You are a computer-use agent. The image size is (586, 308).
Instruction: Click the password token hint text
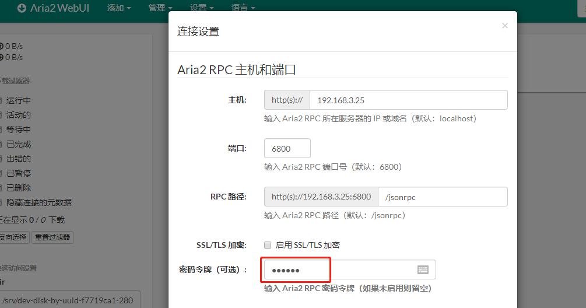(348, 288)
